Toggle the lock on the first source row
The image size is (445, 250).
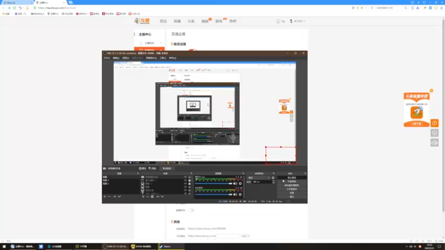(189, 177)
